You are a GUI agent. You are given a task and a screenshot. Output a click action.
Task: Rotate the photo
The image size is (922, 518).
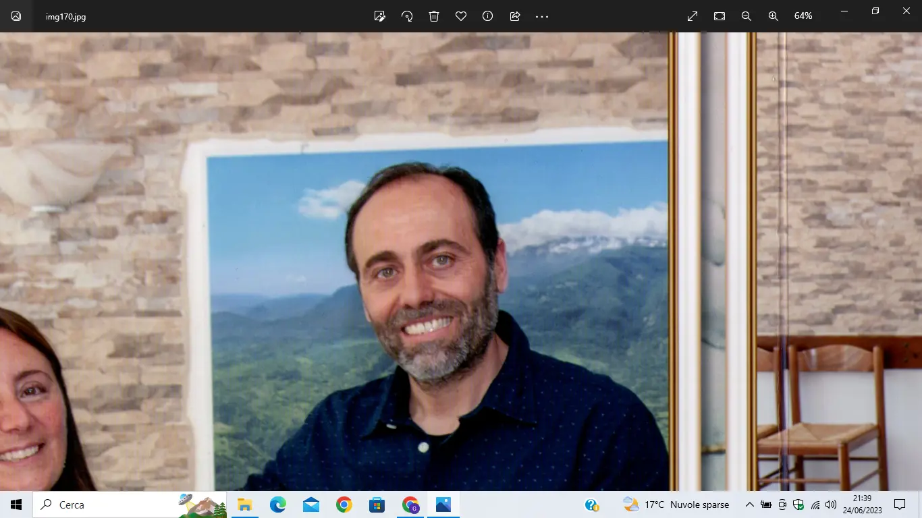click(407, 16)
